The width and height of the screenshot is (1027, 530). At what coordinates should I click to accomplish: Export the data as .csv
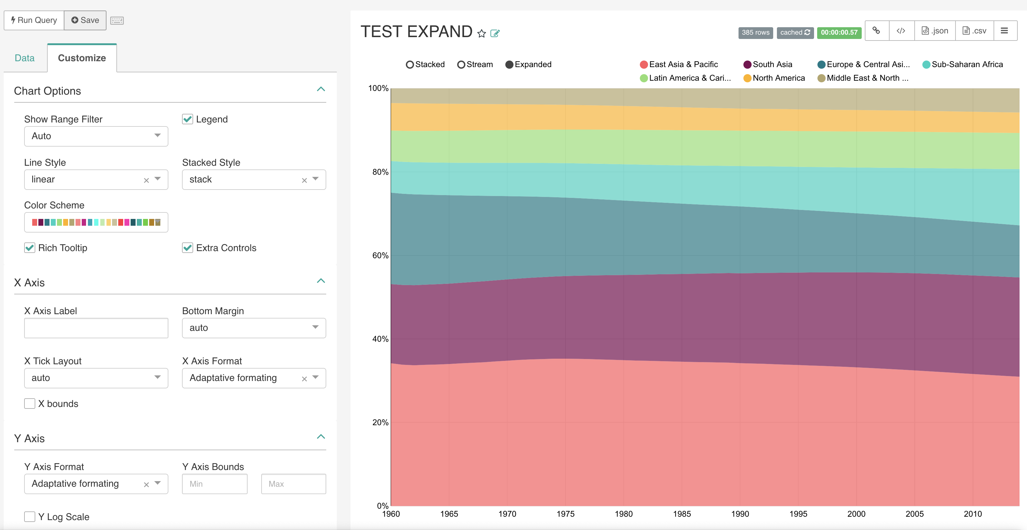click(974, 30)
